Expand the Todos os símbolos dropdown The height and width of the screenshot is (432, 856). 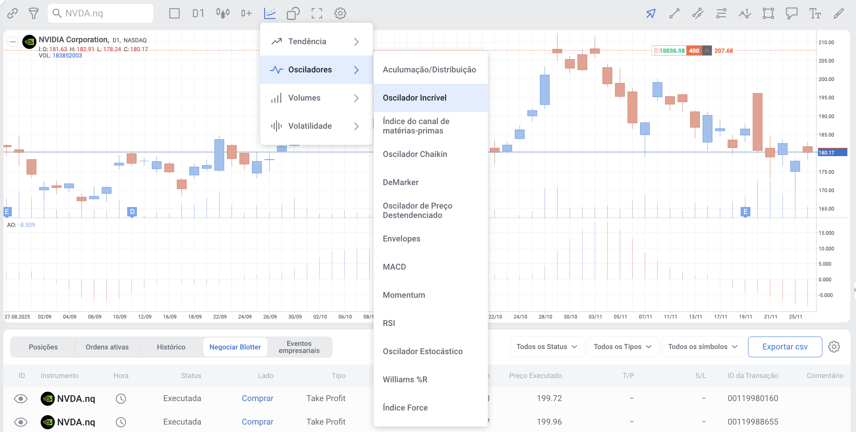(x=703, y=347)
